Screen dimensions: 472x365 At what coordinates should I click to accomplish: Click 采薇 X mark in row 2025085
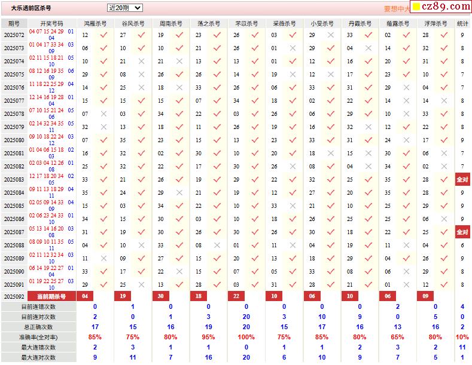point(293,206)
